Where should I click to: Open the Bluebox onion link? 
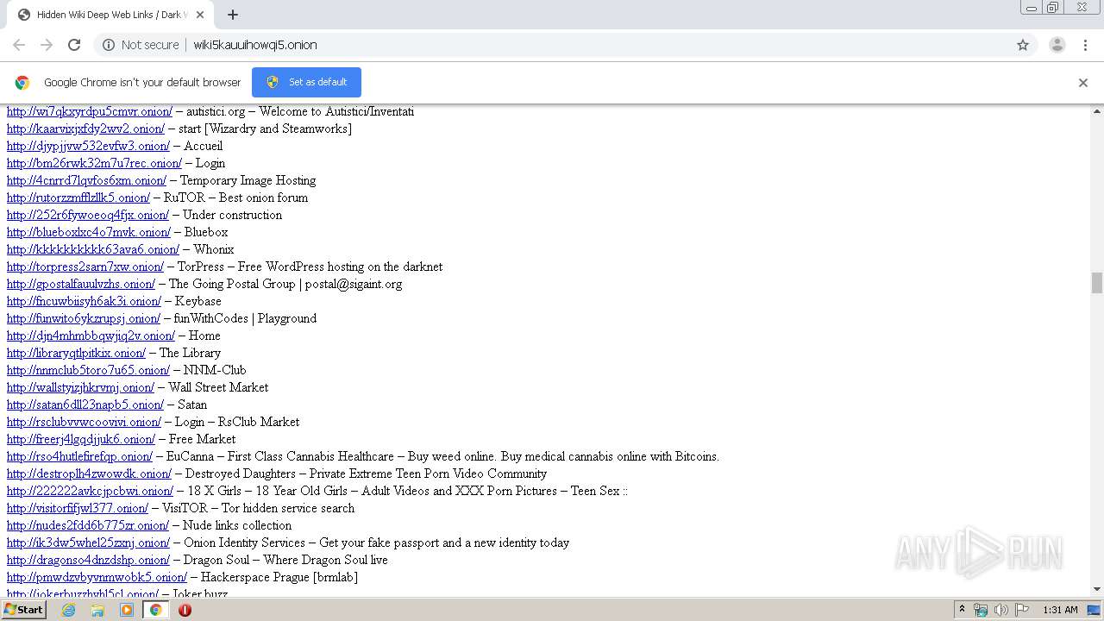point(89,232)
